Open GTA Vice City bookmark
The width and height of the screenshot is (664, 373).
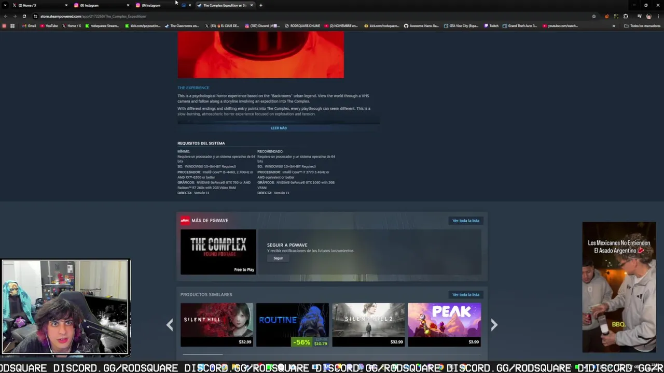pyautogui.click(x=462, y=26)
